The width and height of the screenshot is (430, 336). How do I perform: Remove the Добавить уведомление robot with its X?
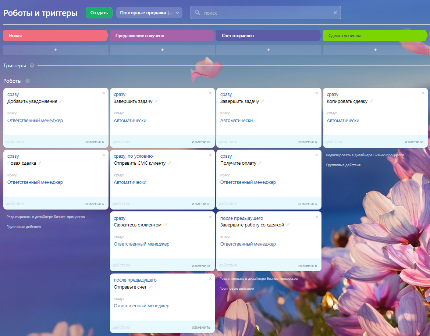tap(104, 93)
